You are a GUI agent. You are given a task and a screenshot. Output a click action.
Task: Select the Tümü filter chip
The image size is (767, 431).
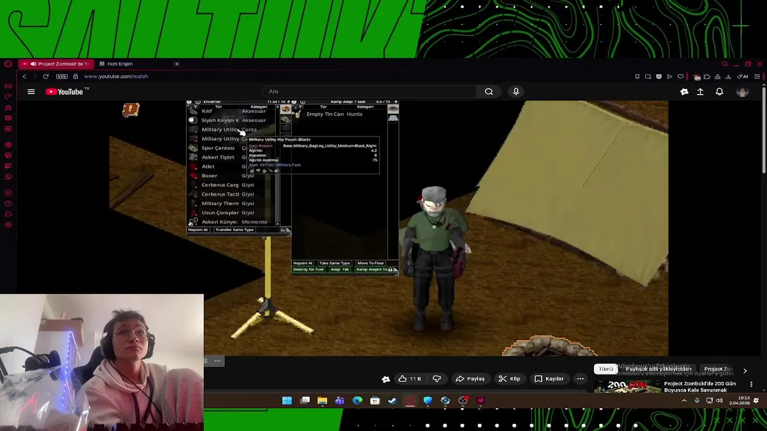coord(606,369)
